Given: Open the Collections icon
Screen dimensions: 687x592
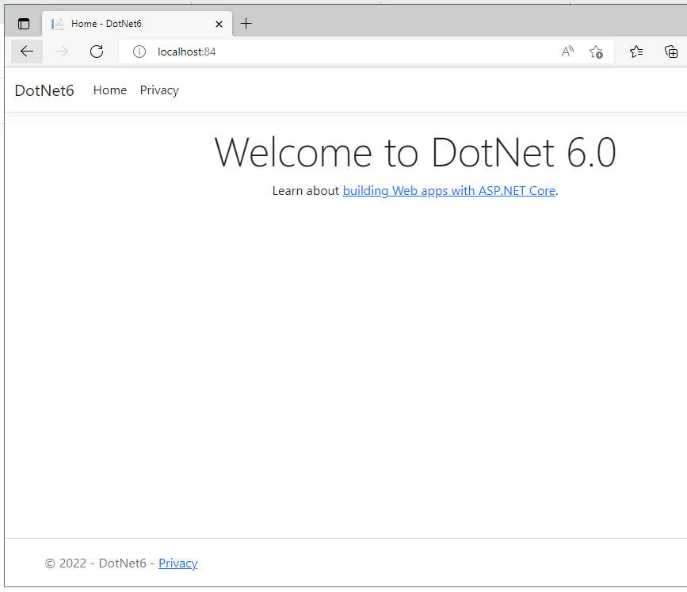Looking at the screenshot, I should point(671,52).
